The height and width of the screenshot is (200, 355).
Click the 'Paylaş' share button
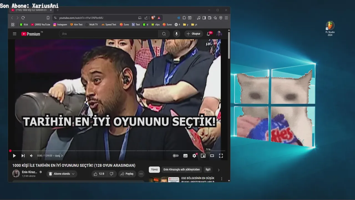127,174
